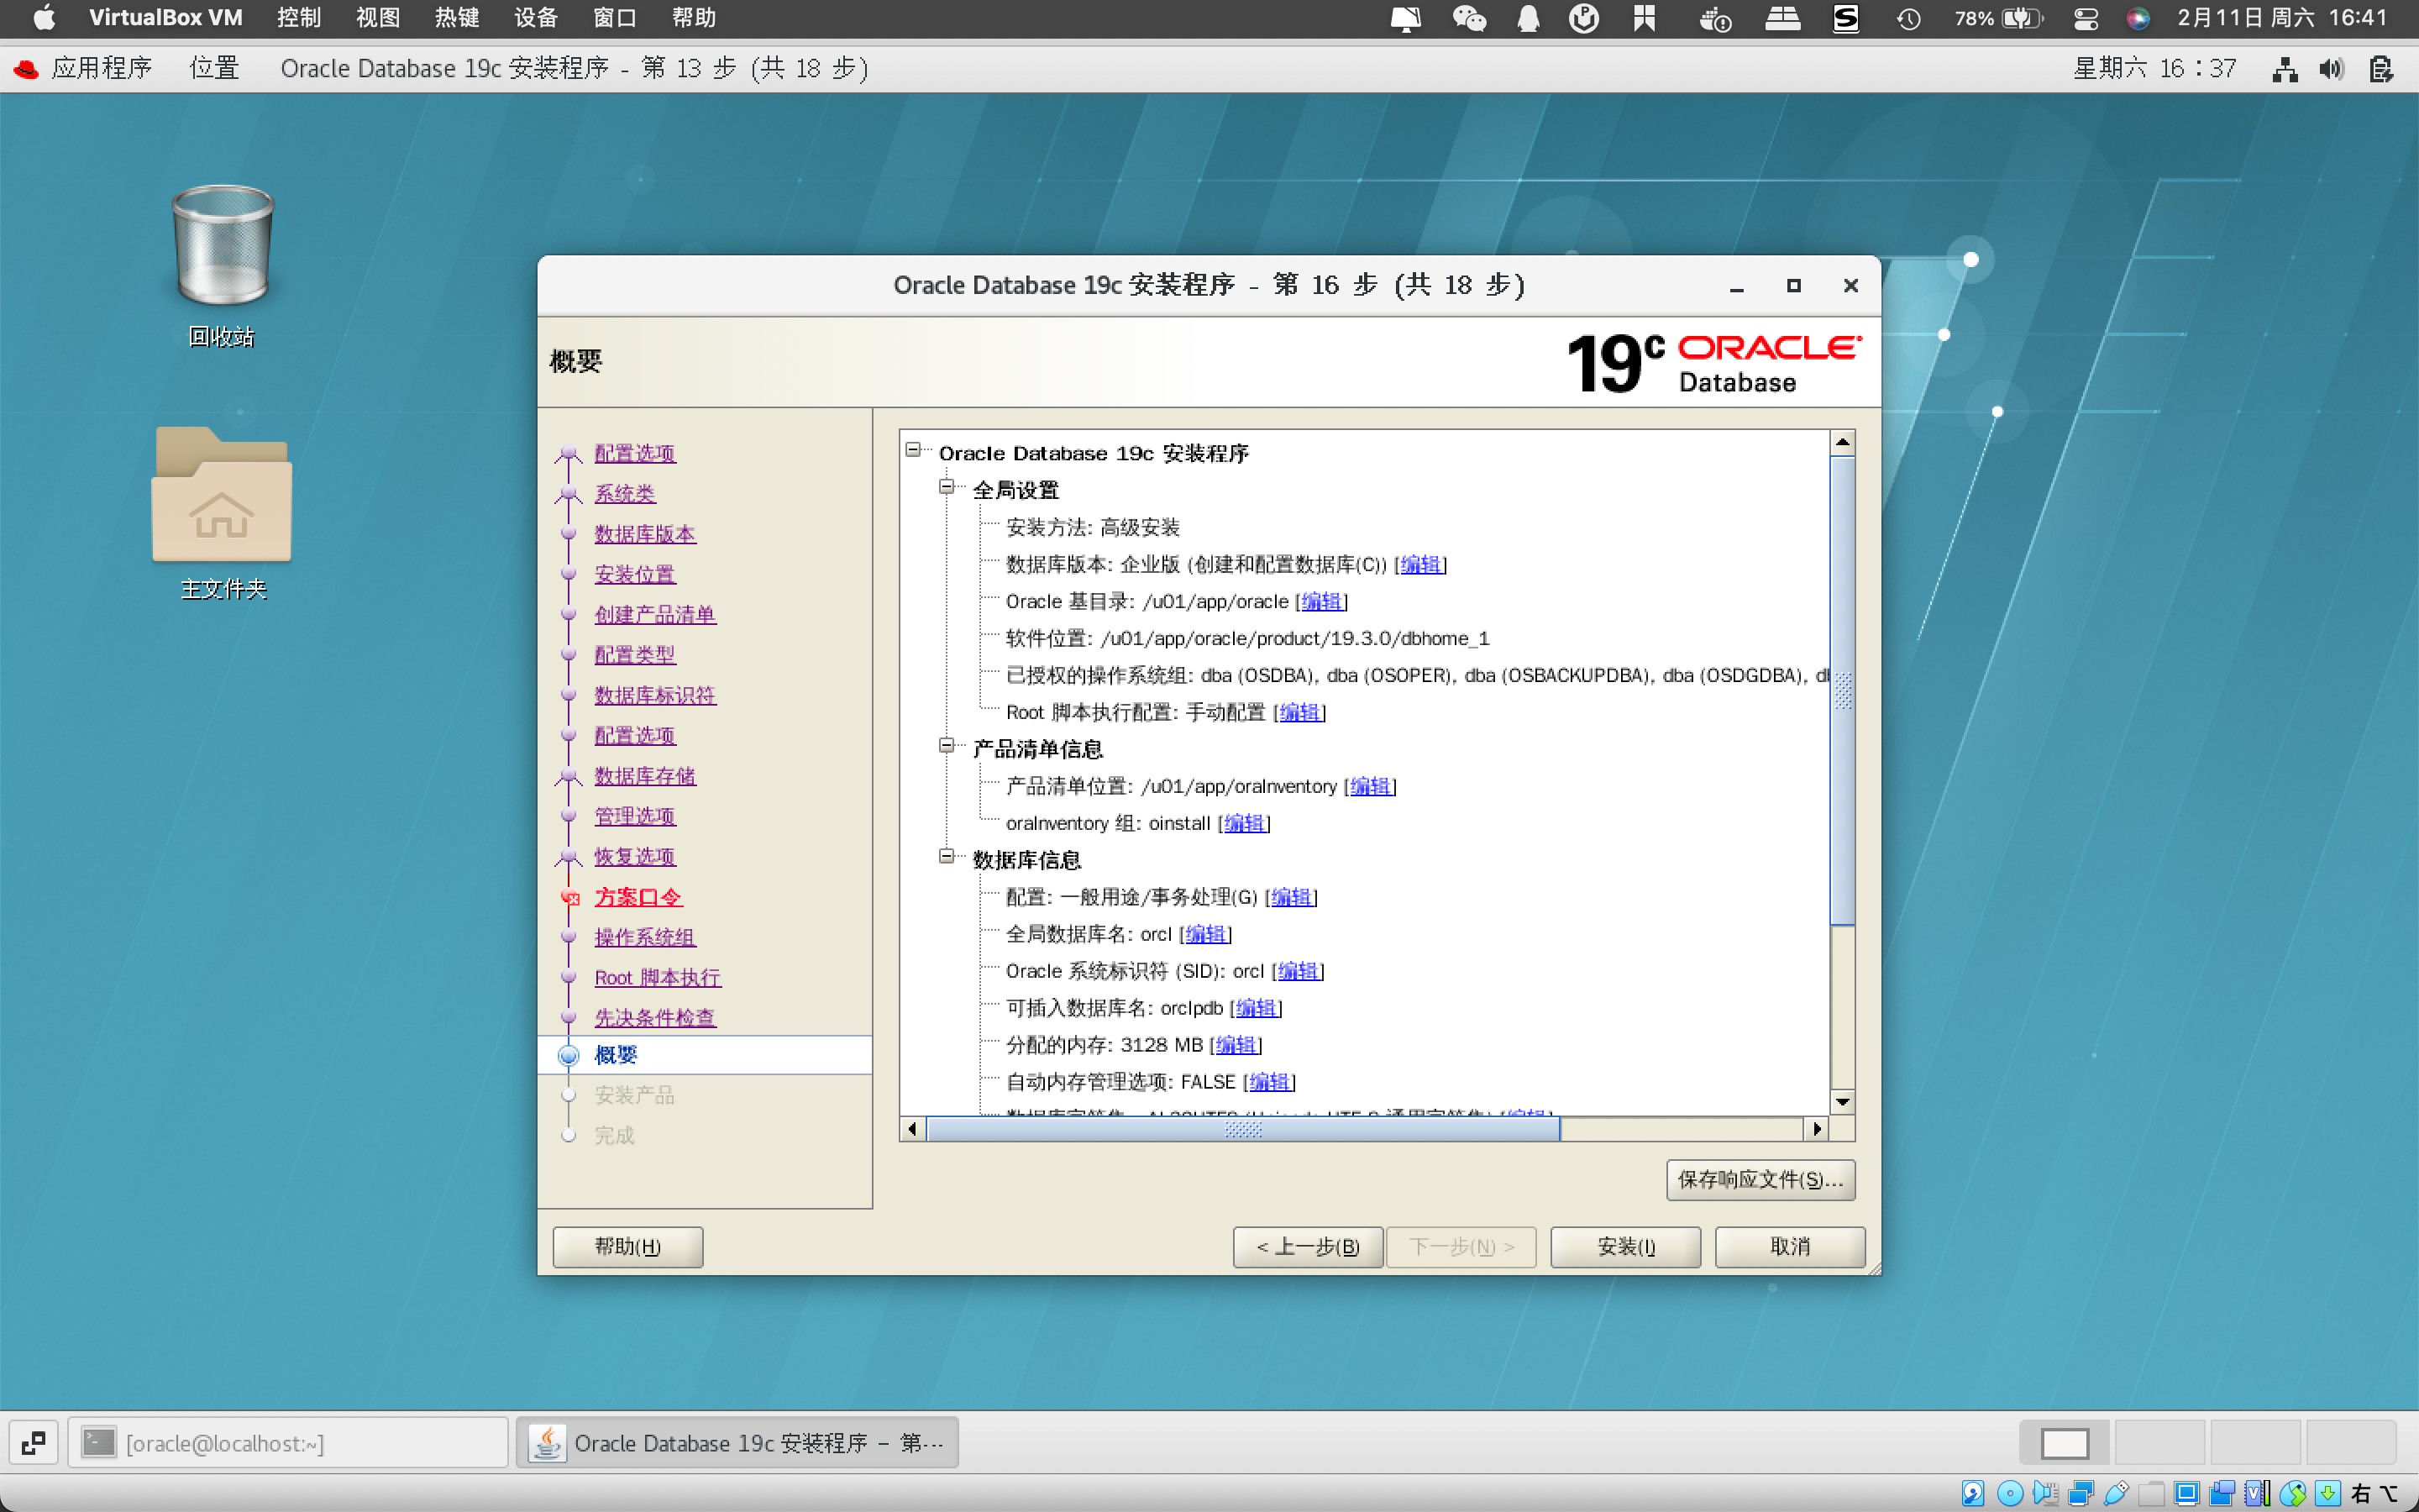The width and height of the screenshot is (2419, 1512).
Task: Go to 先决条件检查 step in sidebar
Action: 655,1018
